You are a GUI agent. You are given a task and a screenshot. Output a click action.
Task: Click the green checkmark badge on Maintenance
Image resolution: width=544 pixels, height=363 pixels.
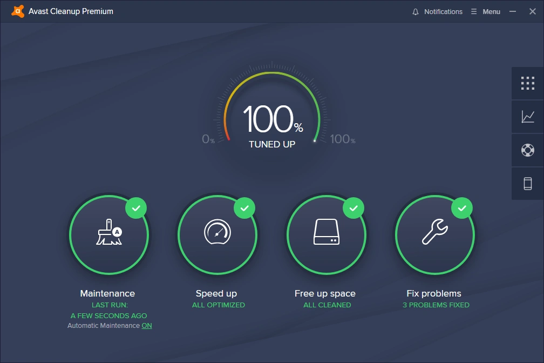(x=136, y=208)
